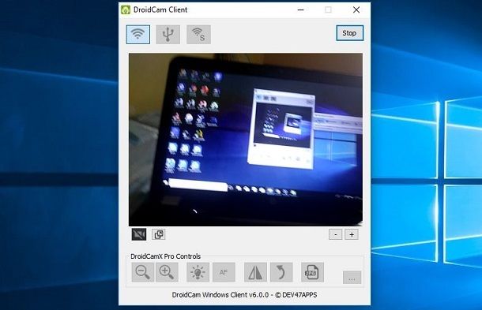The width and height of the screenshot is (482, 310).
Task: Click the minus preview size button
Action: [x=335, y=235]
